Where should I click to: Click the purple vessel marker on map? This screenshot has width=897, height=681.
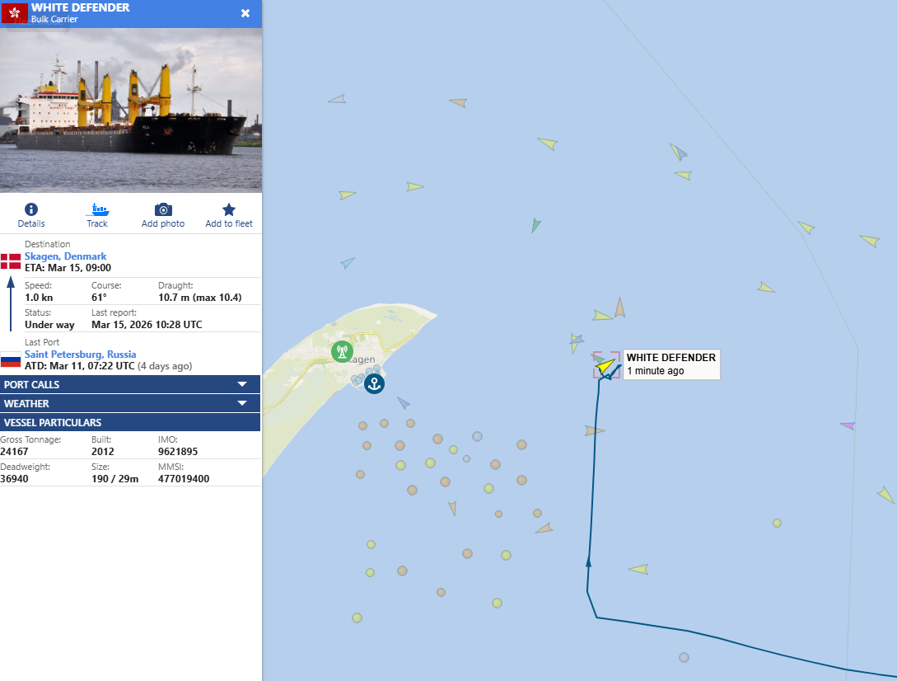pyautogui.click(x=848, y=425)
